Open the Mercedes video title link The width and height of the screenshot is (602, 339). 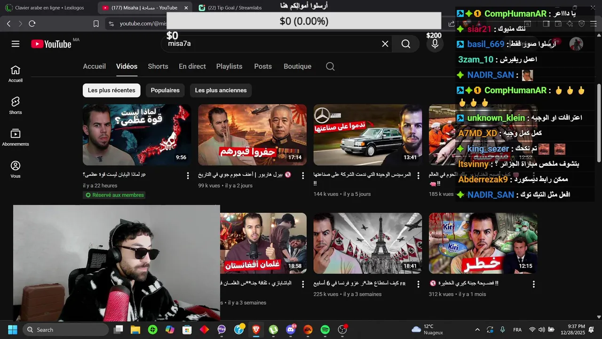pyautogui.click(x=362, y=178)
